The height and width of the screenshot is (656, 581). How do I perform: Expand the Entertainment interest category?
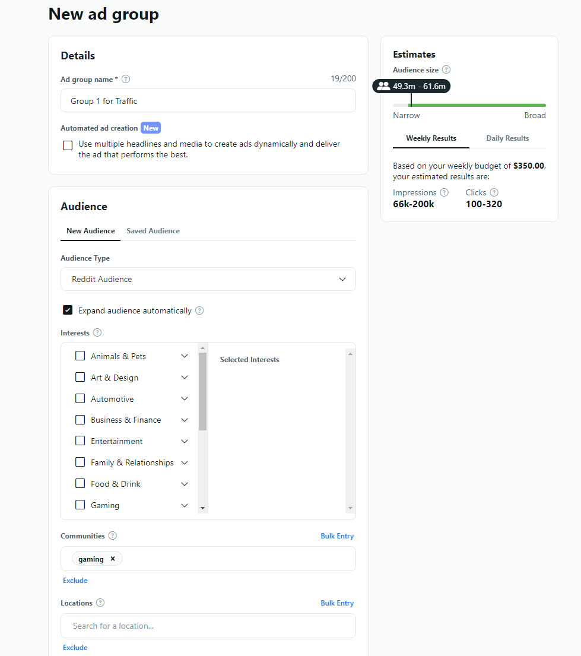184,441
